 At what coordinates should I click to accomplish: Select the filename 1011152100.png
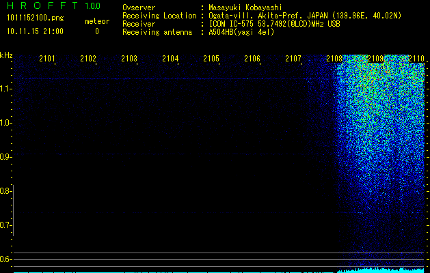click(x=36, y=18)
